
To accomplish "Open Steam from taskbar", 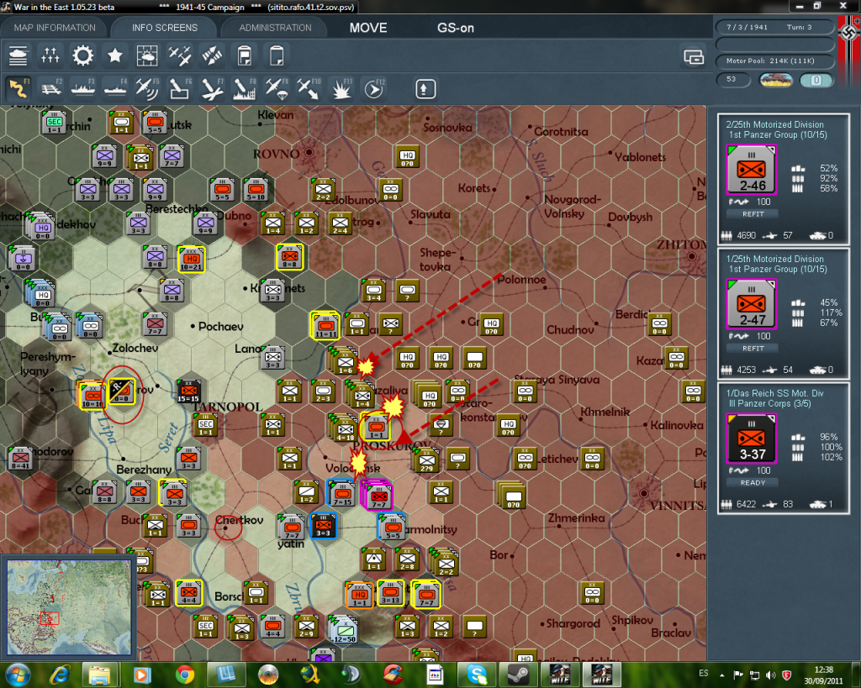I will tap(517, 675).
